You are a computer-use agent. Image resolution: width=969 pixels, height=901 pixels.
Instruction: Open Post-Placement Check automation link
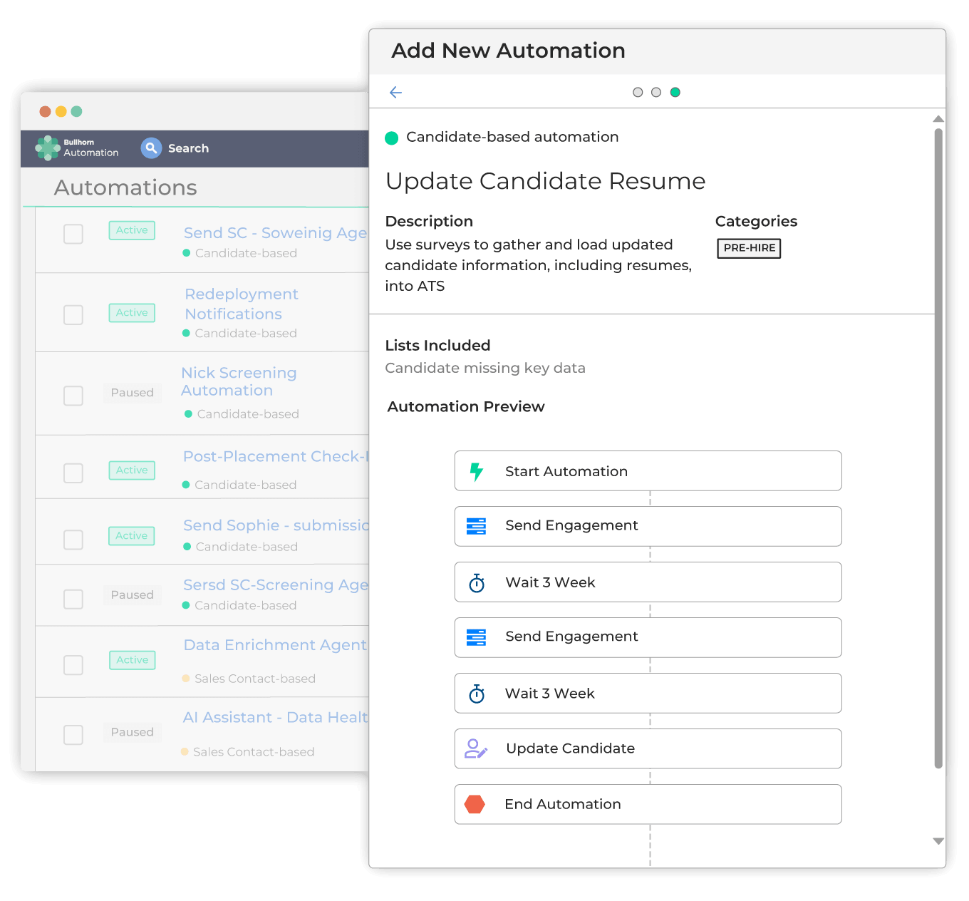276,456
